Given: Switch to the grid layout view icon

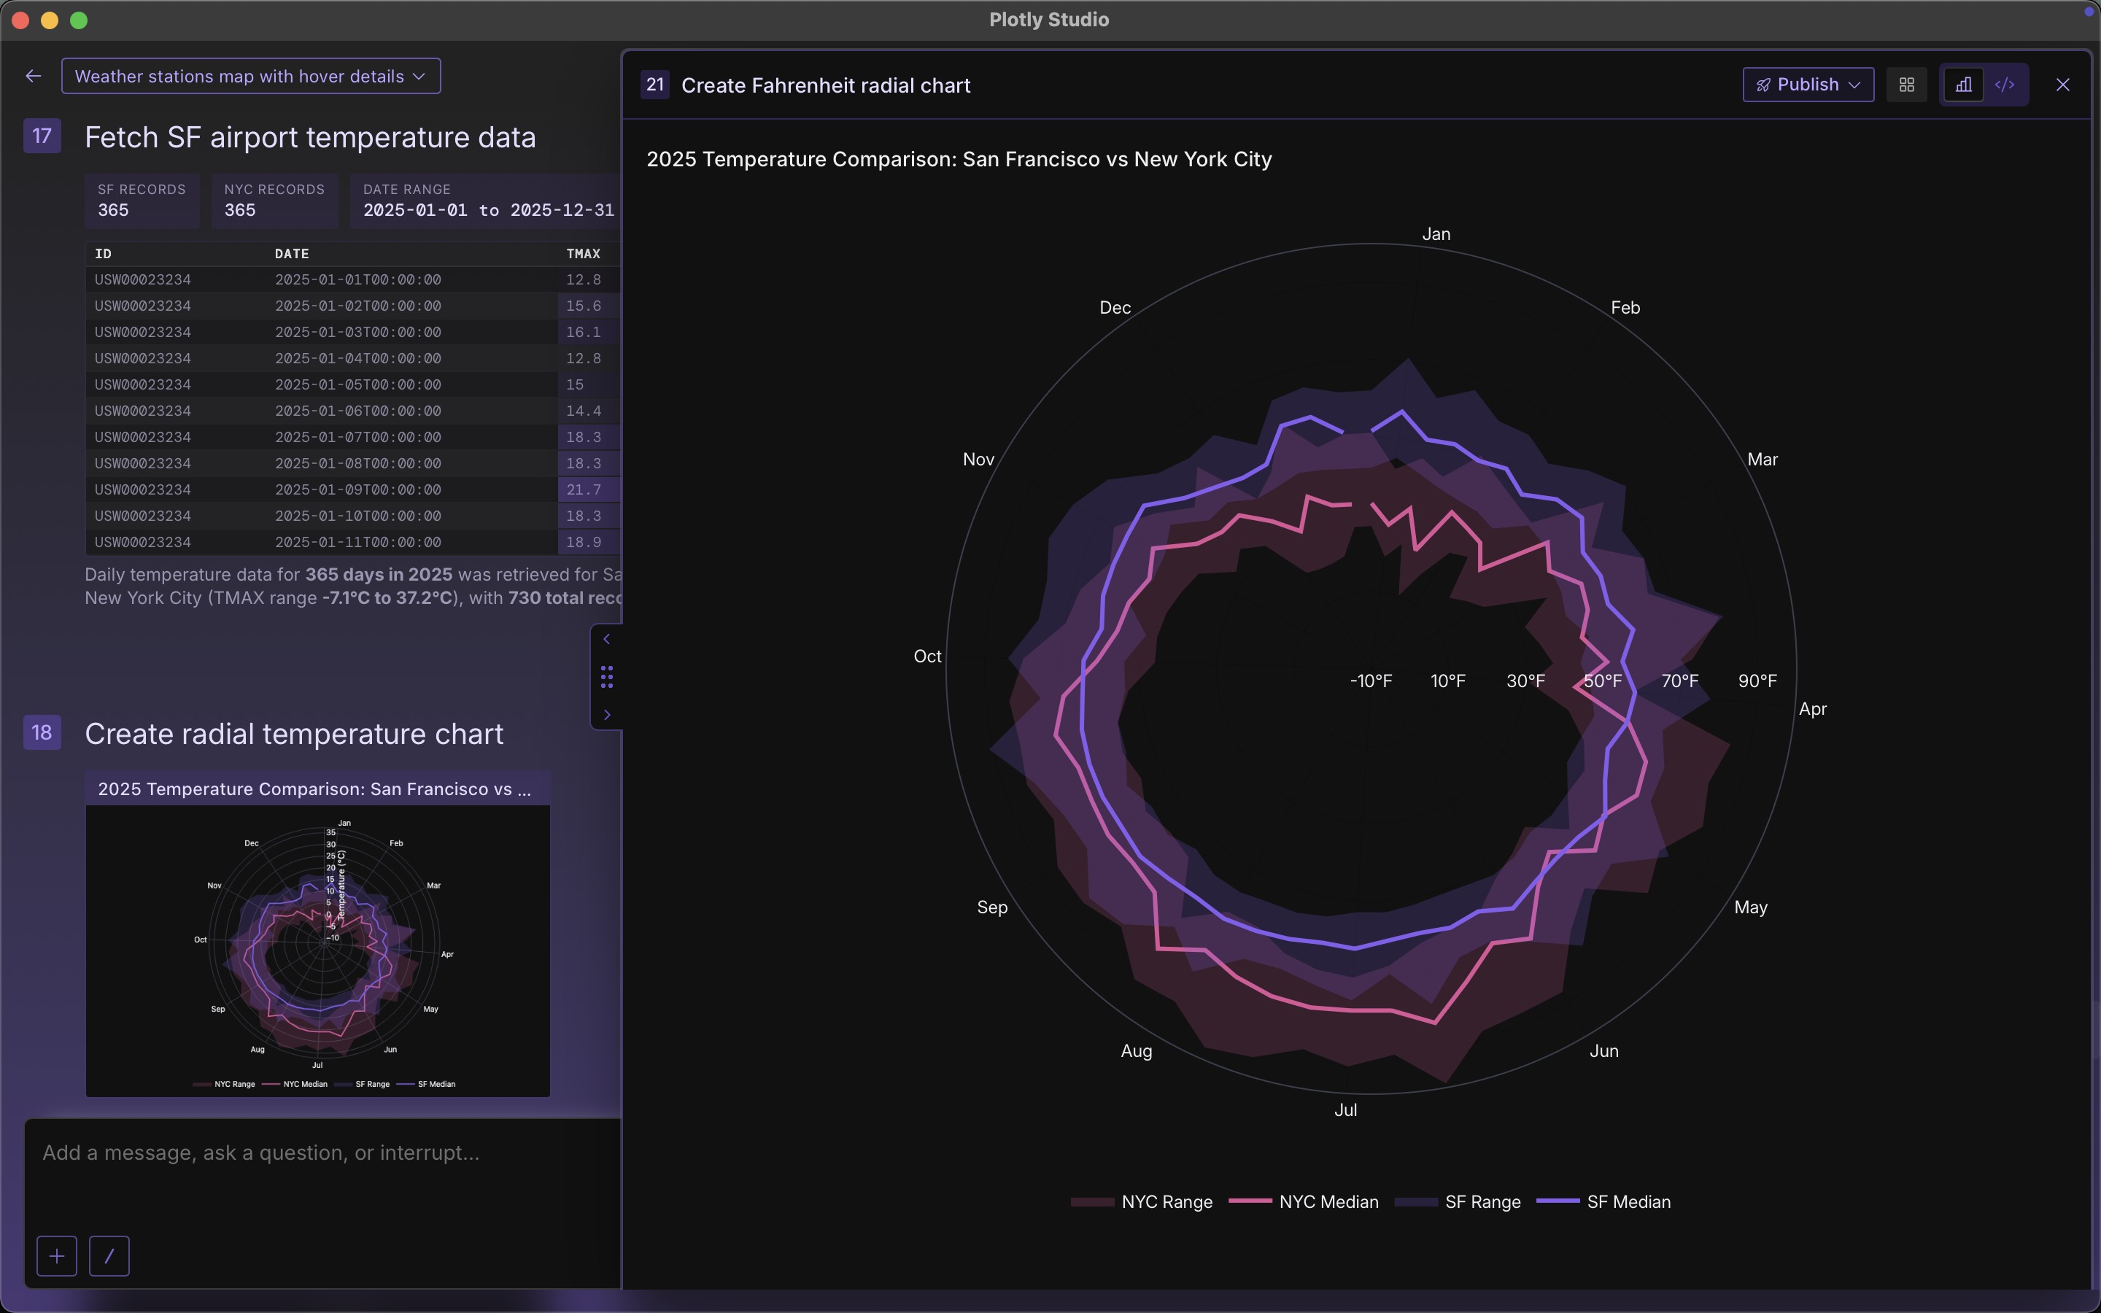Looking at the screenshot, I should pyautogui.click(x=1906, y=84).
